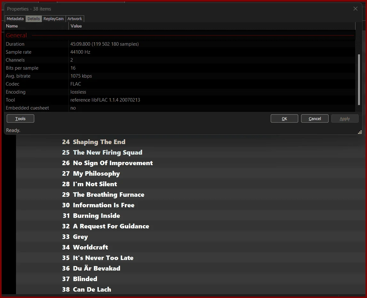
Task: Select the Duration row
Action: [x=180, y=44]
